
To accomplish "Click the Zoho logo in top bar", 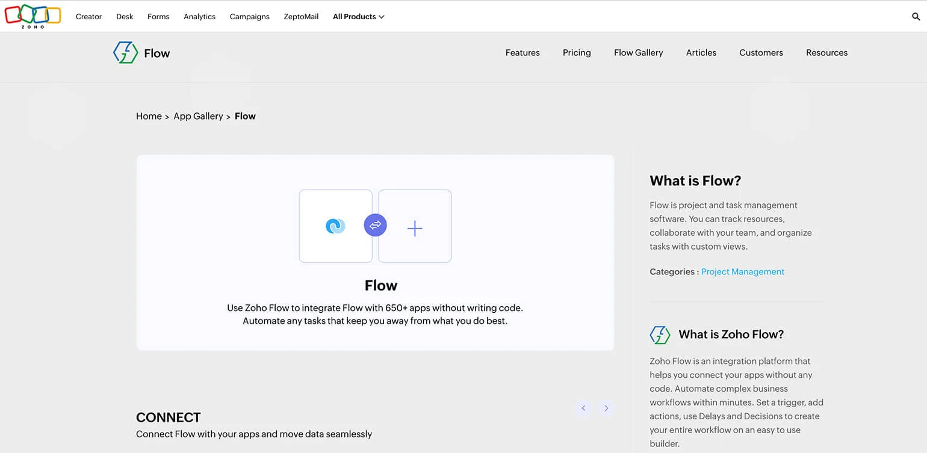I will tap(33, 16).
